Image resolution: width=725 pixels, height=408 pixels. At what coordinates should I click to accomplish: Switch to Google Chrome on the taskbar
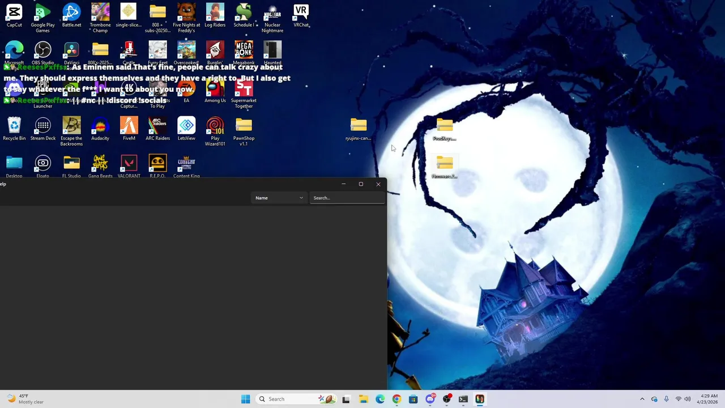pos(396,399)
